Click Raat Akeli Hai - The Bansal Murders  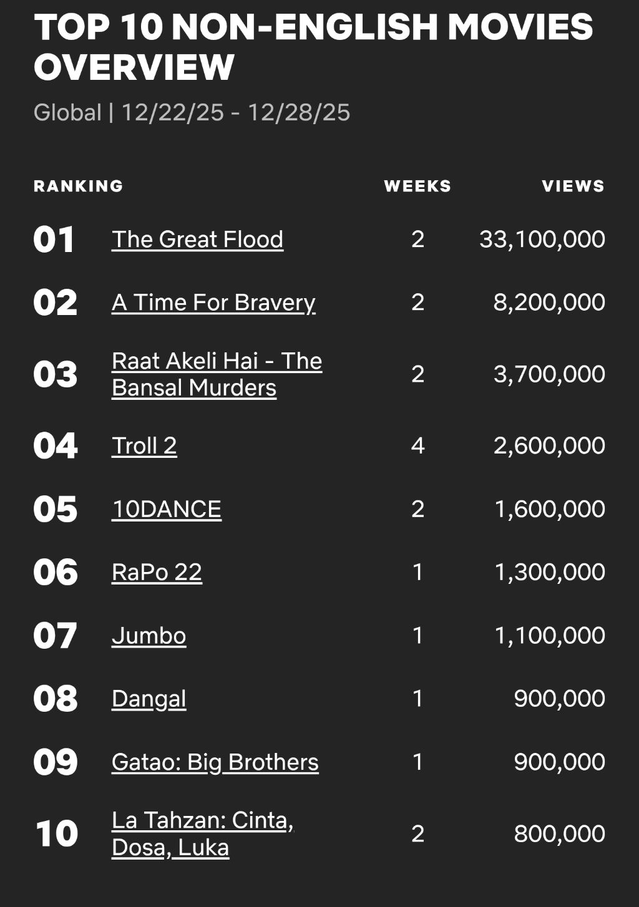217,374
